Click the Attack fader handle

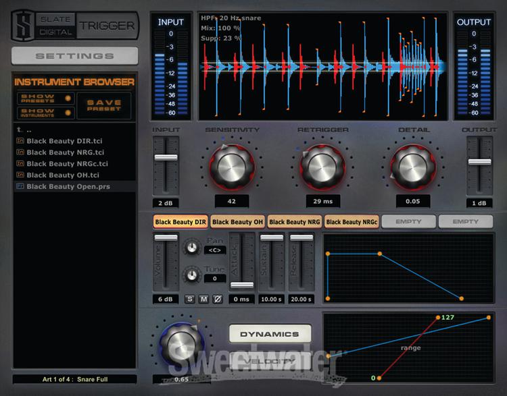(x=242, y=285)
